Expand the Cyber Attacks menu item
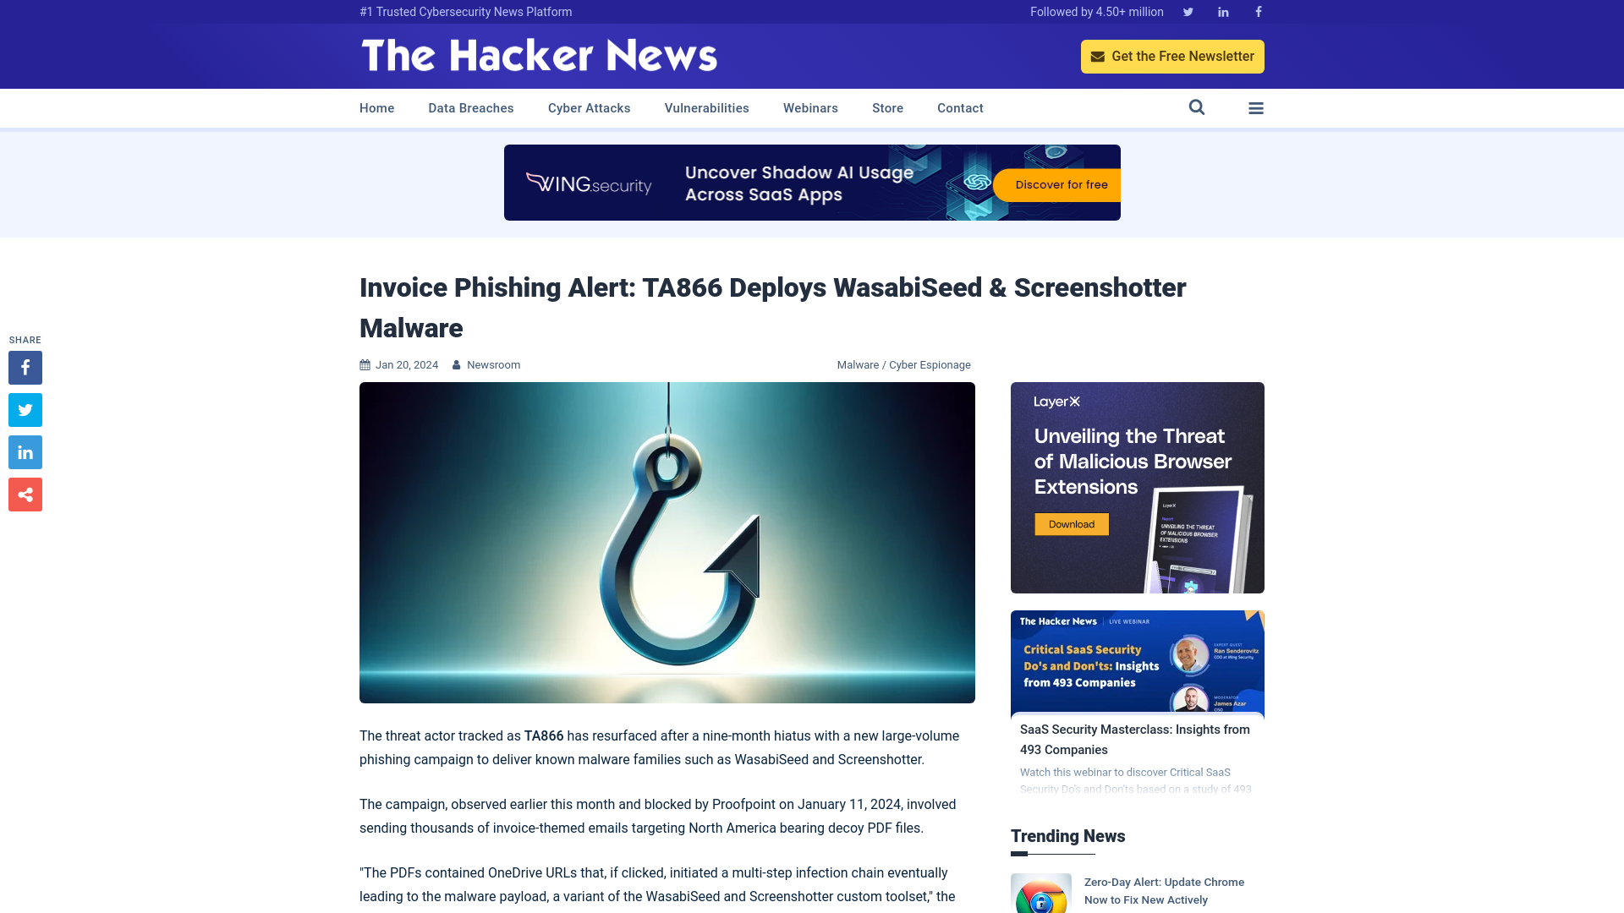 click(x=589, y=108)
